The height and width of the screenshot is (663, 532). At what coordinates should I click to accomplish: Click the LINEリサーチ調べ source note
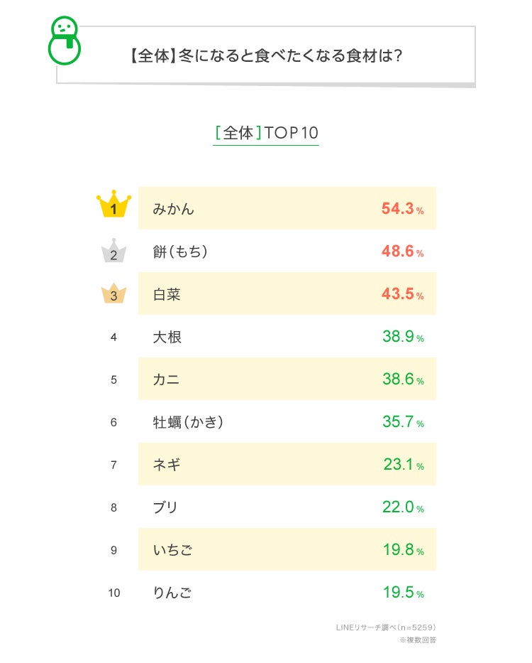(x=386, y=627)
